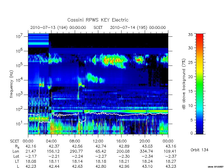
Task: Click the 'Lon' row label
Action: 16,151
